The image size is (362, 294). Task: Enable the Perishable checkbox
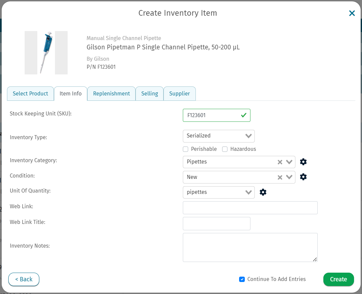tap(185, 149)
